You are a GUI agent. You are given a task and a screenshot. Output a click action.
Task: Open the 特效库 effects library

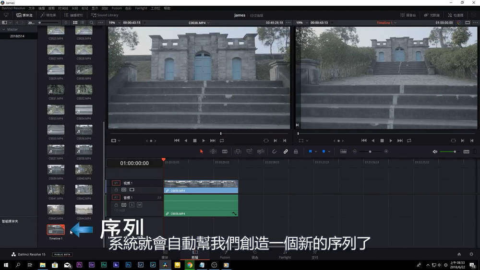point(48,15)
